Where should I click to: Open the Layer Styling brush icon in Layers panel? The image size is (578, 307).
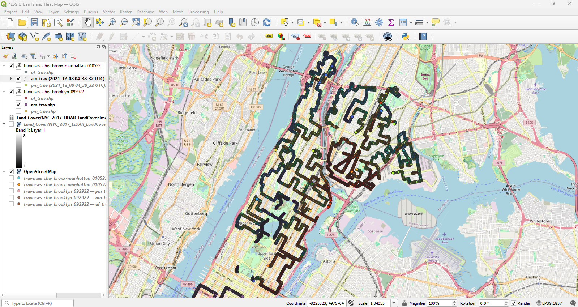point(6,56)
